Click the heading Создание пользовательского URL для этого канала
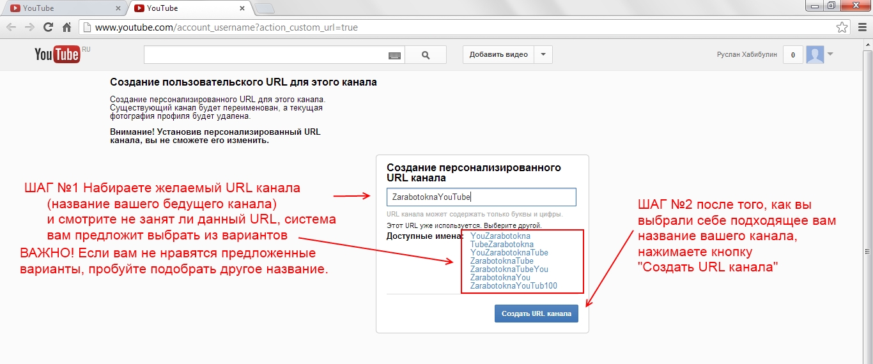The width and height of the screenshot is (873, 364). tap(243, 82)
